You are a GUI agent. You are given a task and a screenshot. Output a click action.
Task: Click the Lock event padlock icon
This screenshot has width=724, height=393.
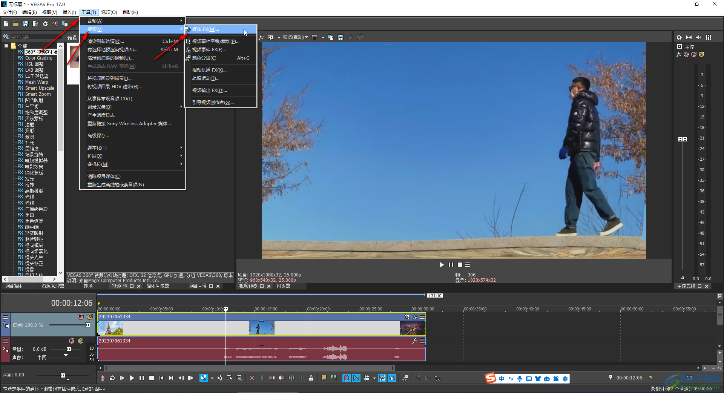(x=311, y=378)
